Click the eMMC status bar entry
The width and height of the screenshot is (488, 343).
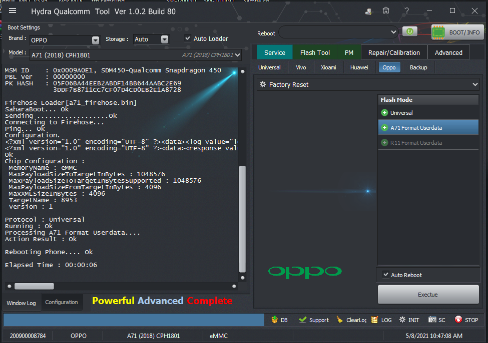(x=219, y=336)
